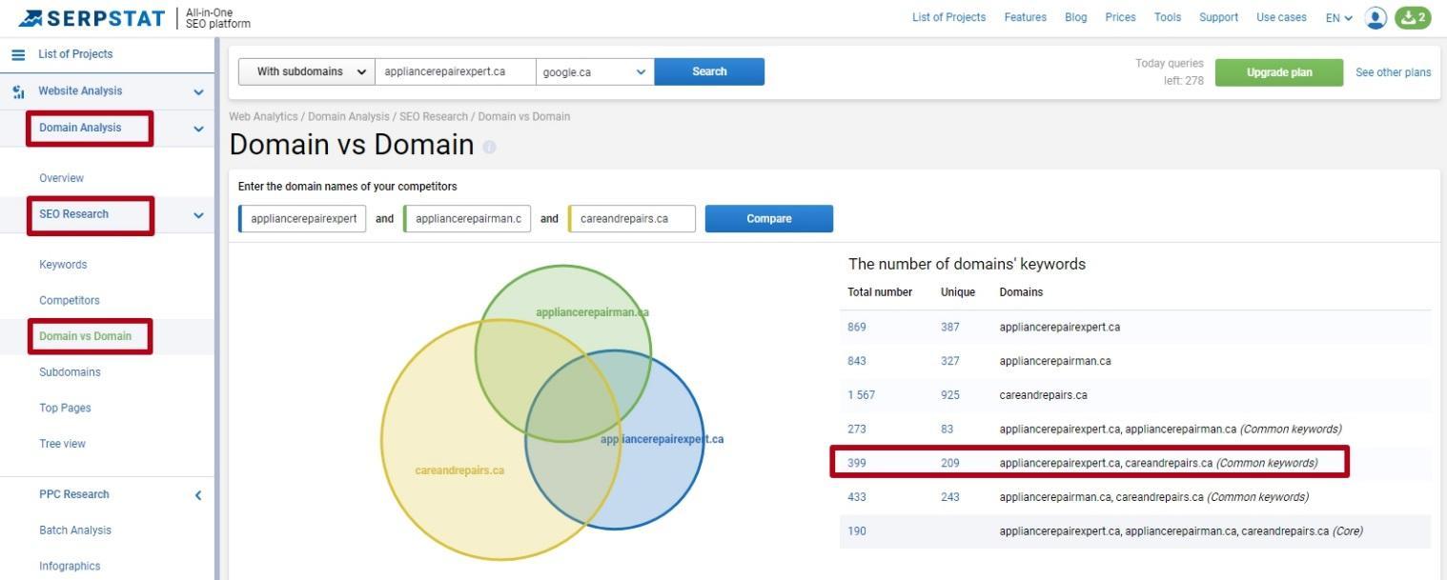
Task: Open the hamburger menu icon
Action: 18,54
